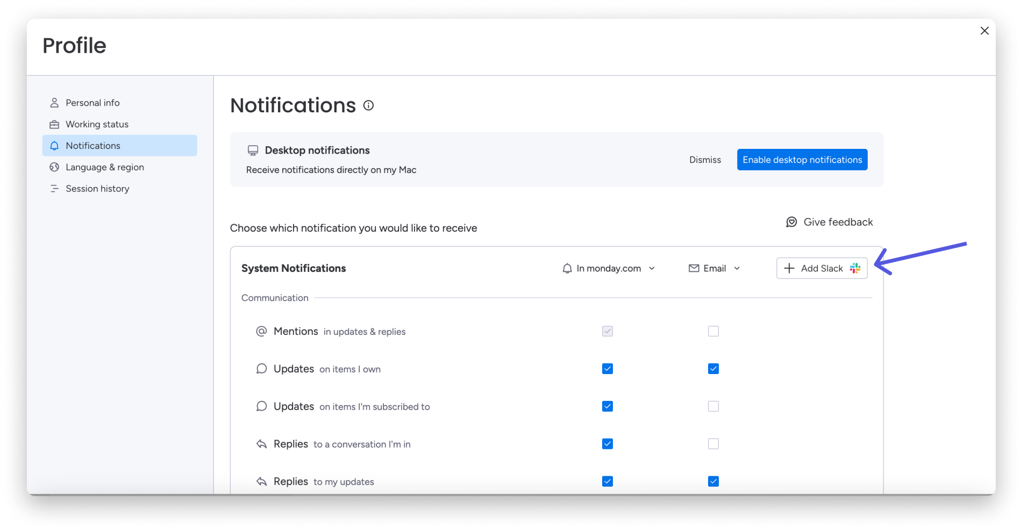Click the desktop monitor icon

253,150
